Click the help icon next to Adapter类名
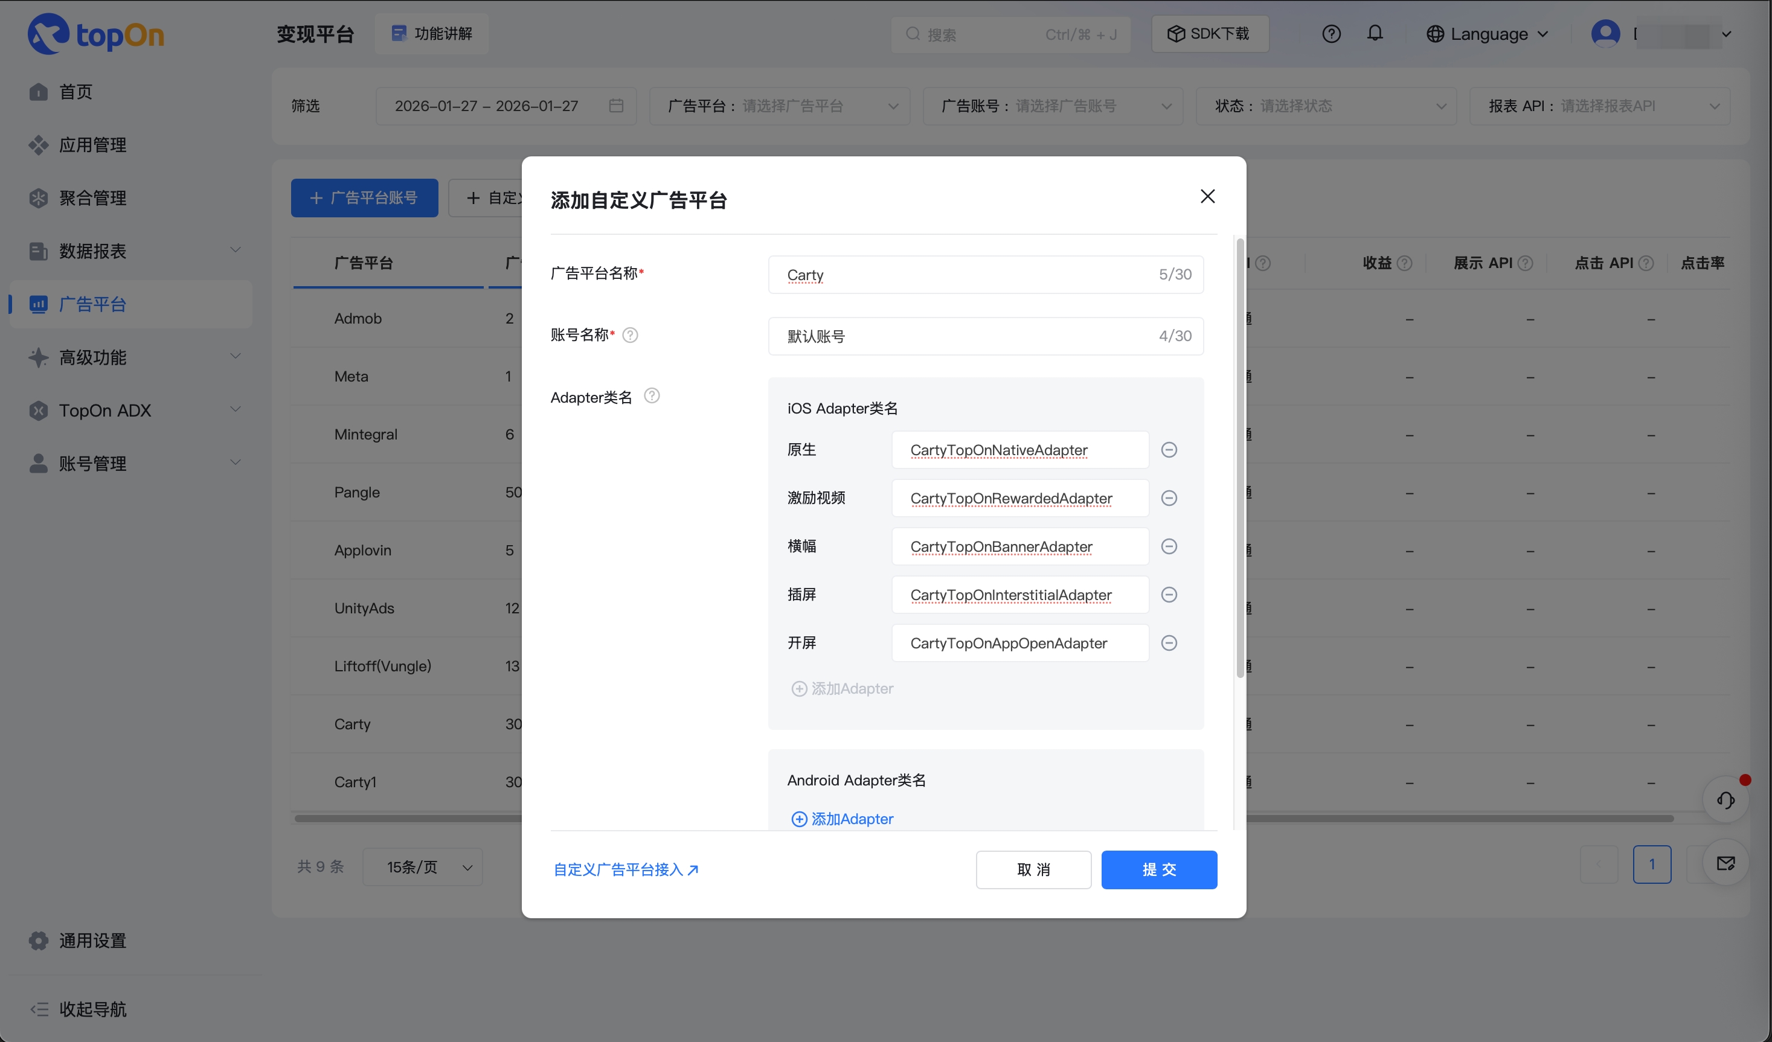The image size is (1772, 1042). (652, 396)
